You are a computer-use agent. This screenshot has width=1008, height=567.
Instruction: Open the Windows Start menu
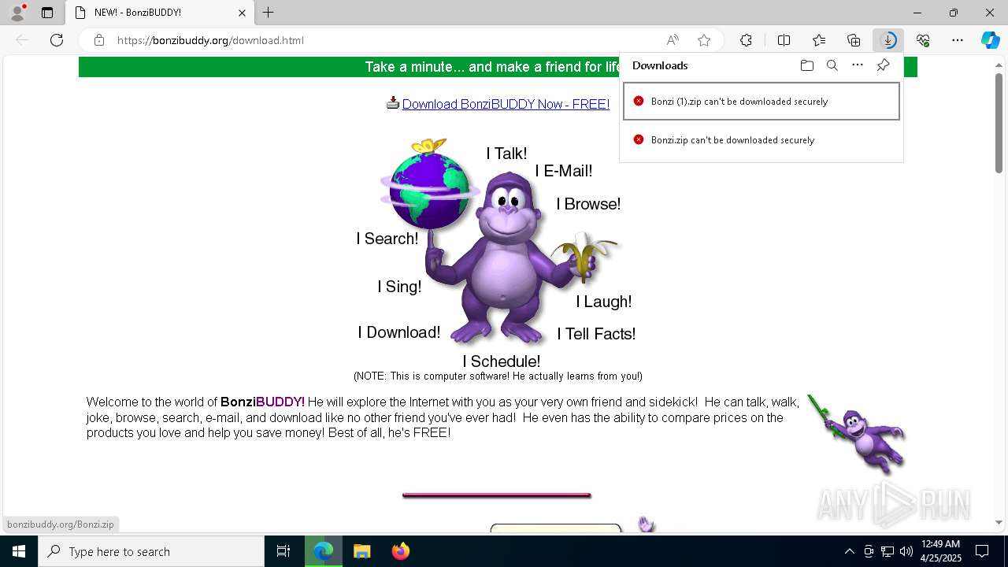click(x=19, y=551)
